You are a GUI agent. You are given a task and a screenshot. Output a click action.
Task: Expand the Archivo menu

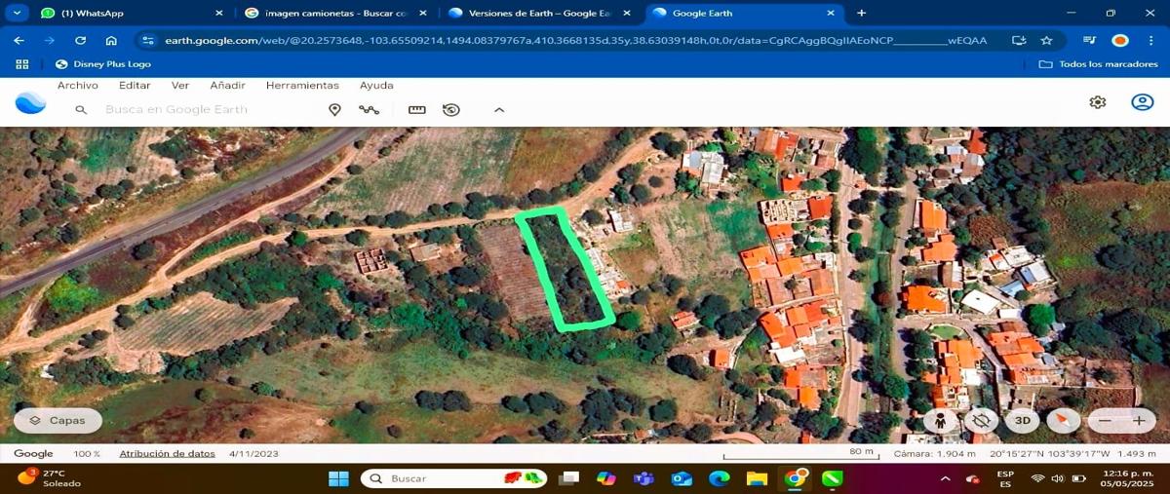click(78, 86)
